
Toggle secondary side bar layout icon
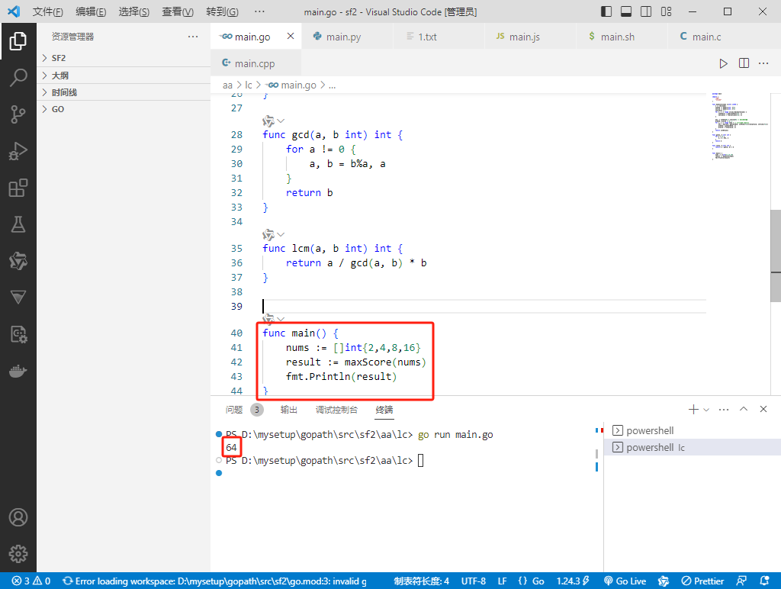(x=646, y=11)
